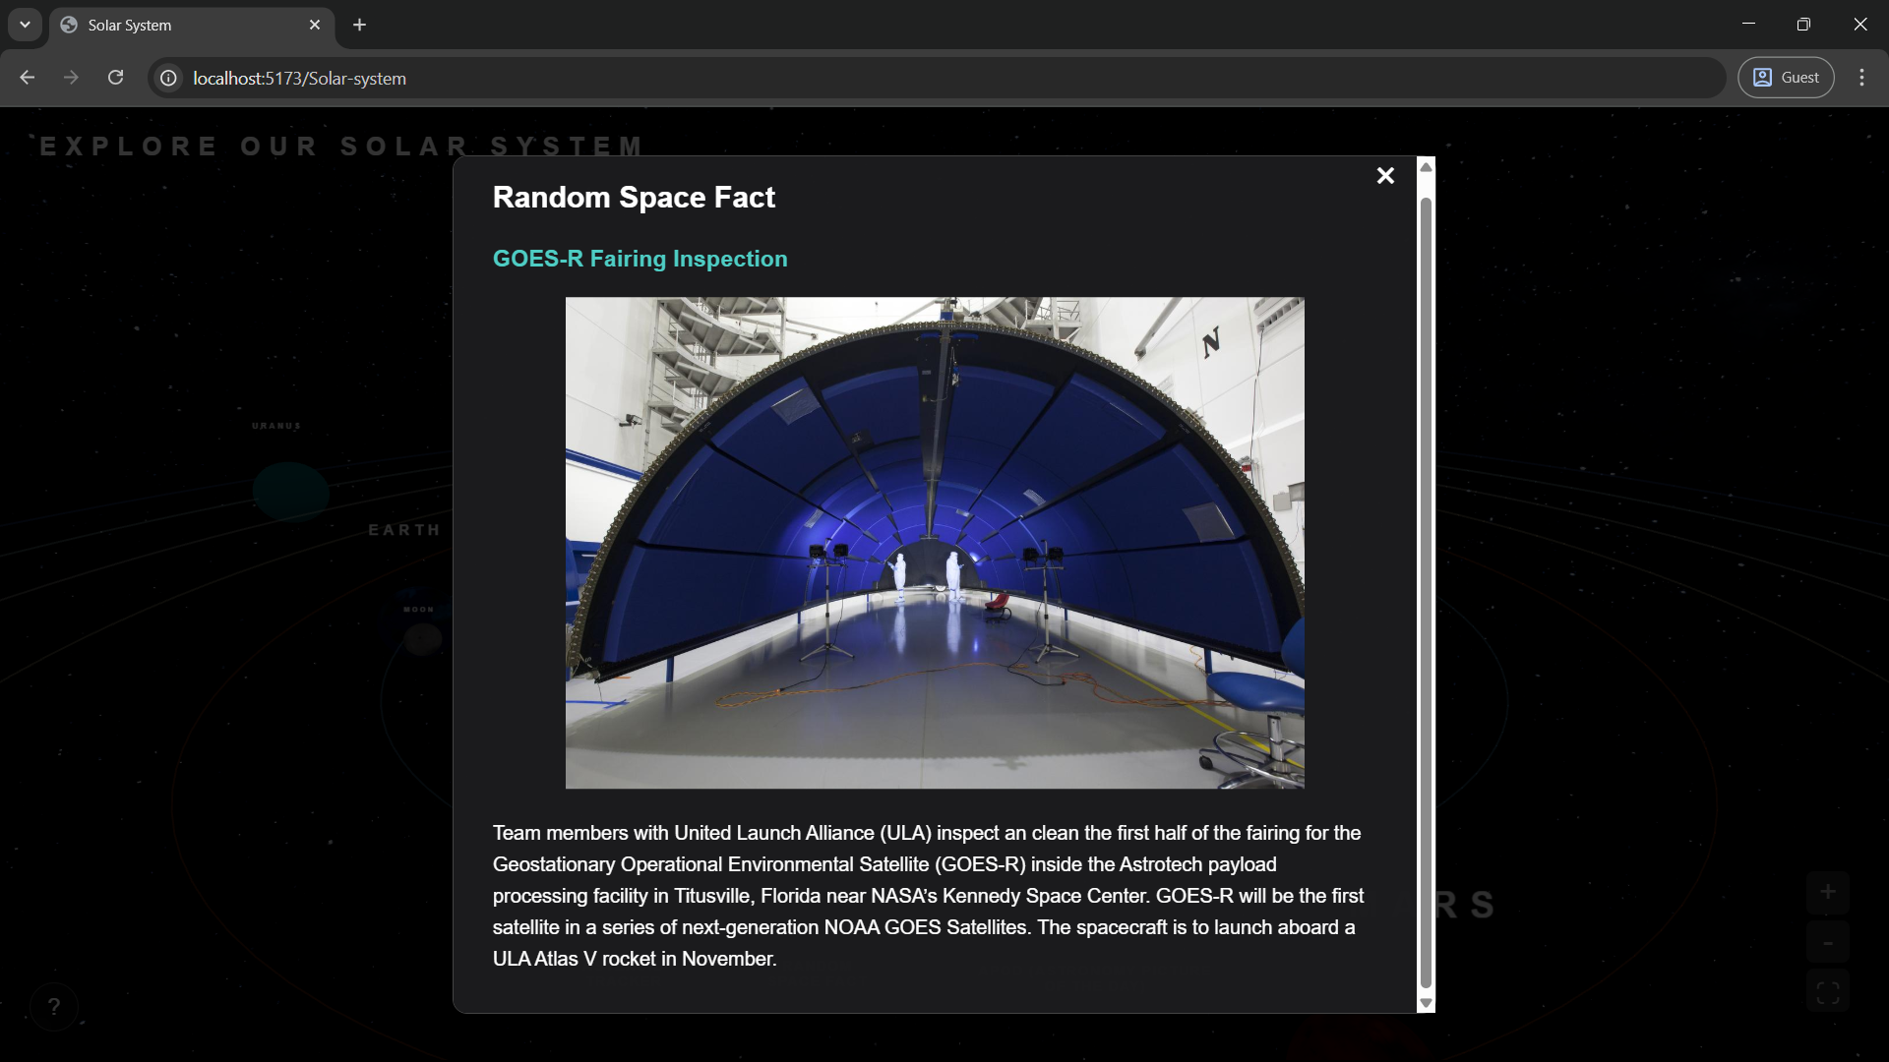The width and height of the screenshot is (1889, 1062).
Task: Expand the tab search dropdown chevron
Action: pyautogui.click(x=25, y=25)
